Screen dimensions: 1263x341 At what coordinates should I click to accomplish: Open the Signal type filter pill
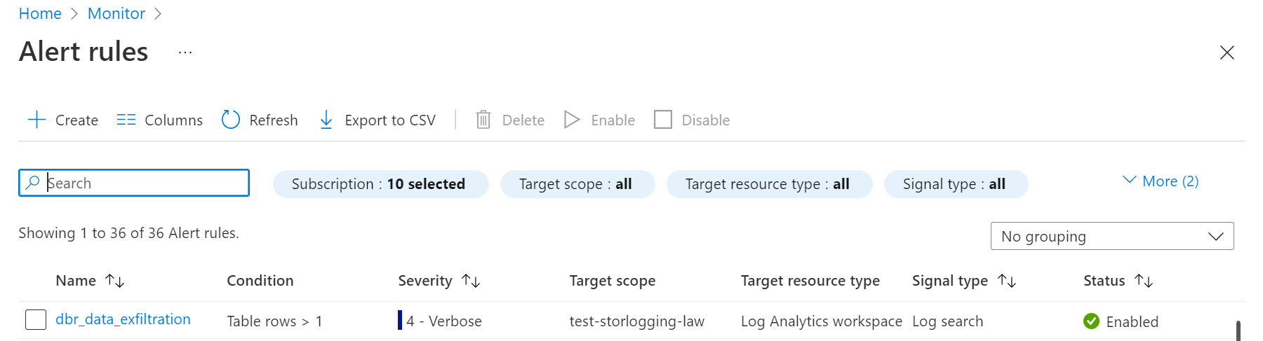click(x=956, y=184)
